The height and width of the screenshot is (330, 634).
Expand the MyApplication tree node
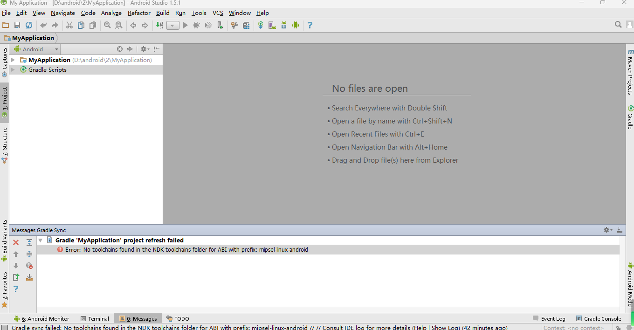(13, 60)
